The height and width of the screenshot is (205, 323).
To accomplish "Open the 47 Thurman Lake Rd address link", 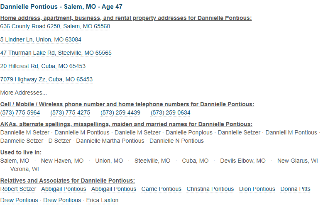I will (x=56, y=53).
